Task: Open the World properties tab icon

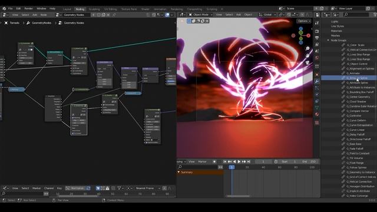Action: (317, 58)
